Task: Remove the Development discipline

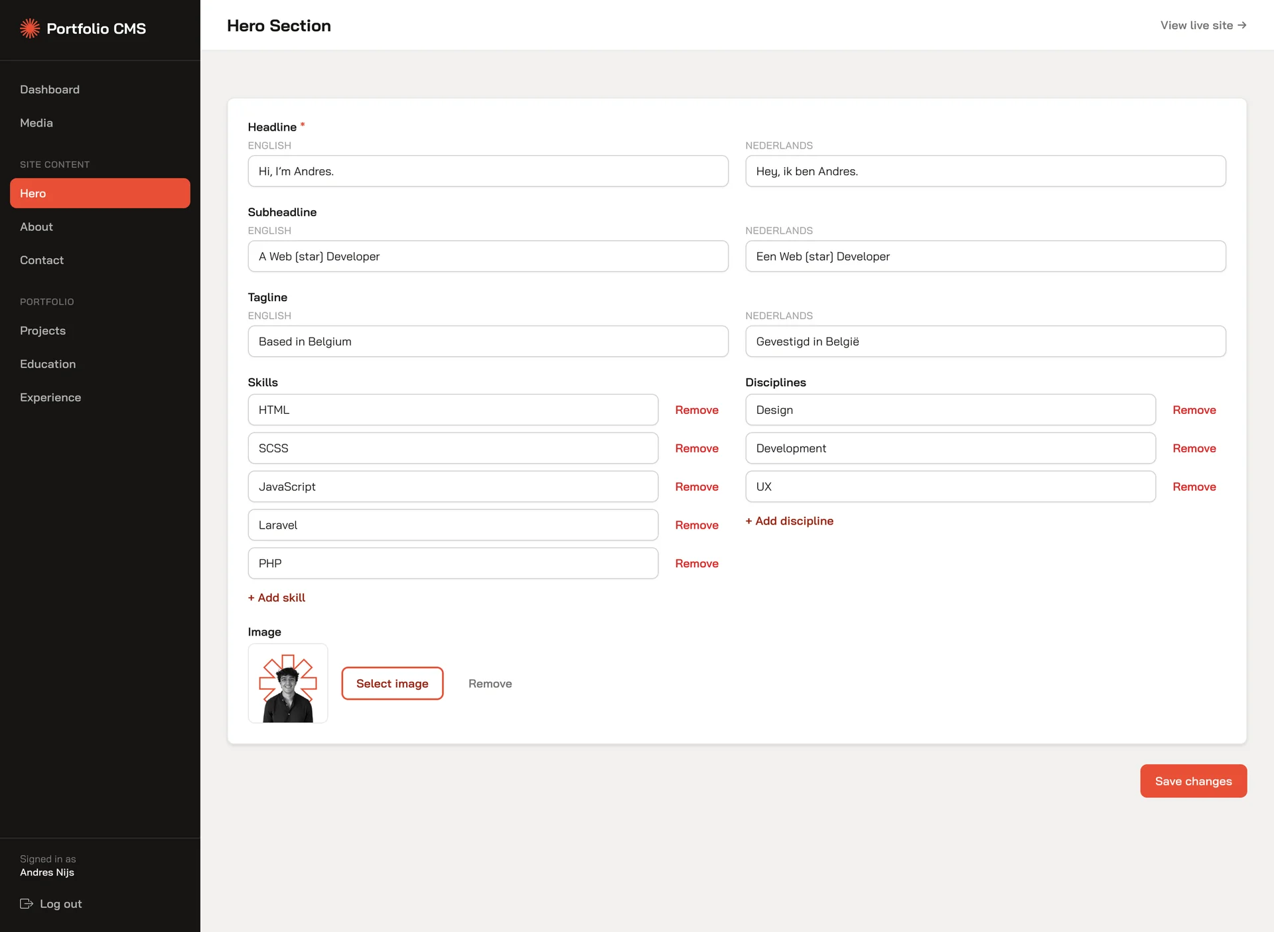Action: click(1194, 448)
